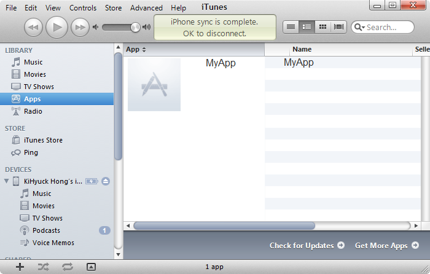This screenshot has width=430, height=274.
Task: Toggle shuffle playback
Action: (44, 267)
